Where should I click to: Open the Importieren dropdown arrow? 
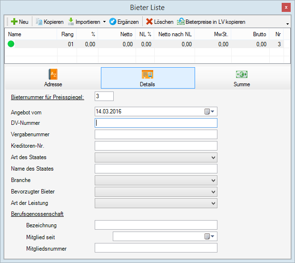click(x=104, y=22)
